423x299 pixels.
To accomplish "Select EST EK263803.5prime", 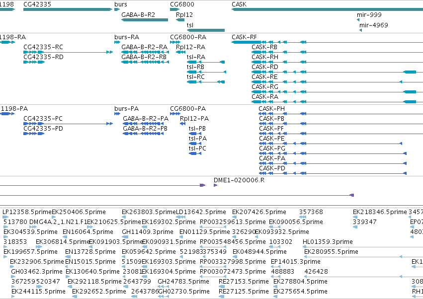I will pos(149,212).
